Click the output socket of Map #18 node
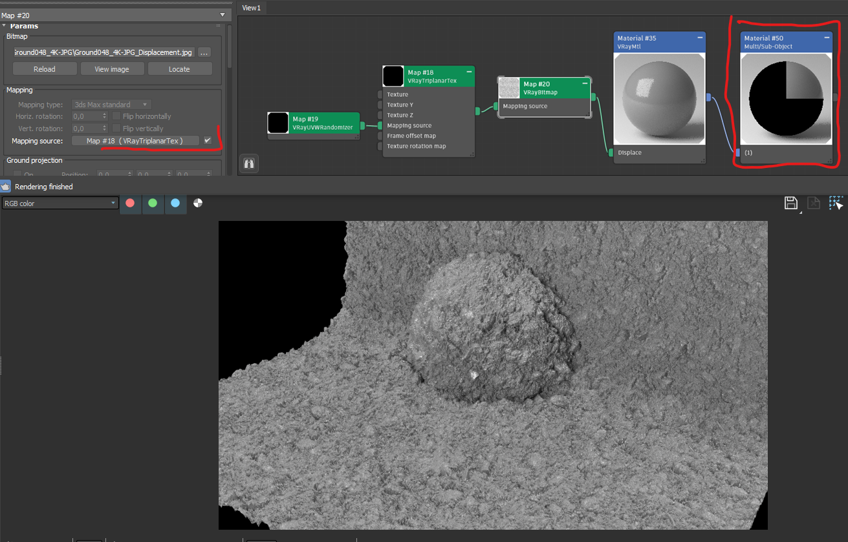848x542 pixels. [478, 111]
